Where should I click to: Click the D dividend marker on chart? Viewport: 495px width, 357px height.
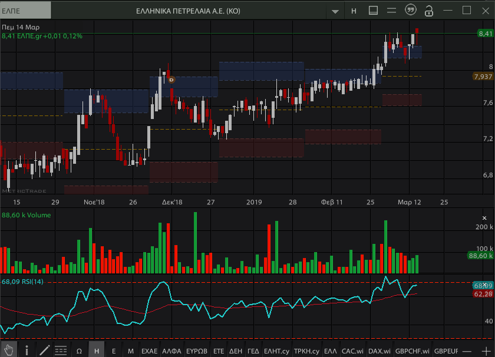[171, 80]
